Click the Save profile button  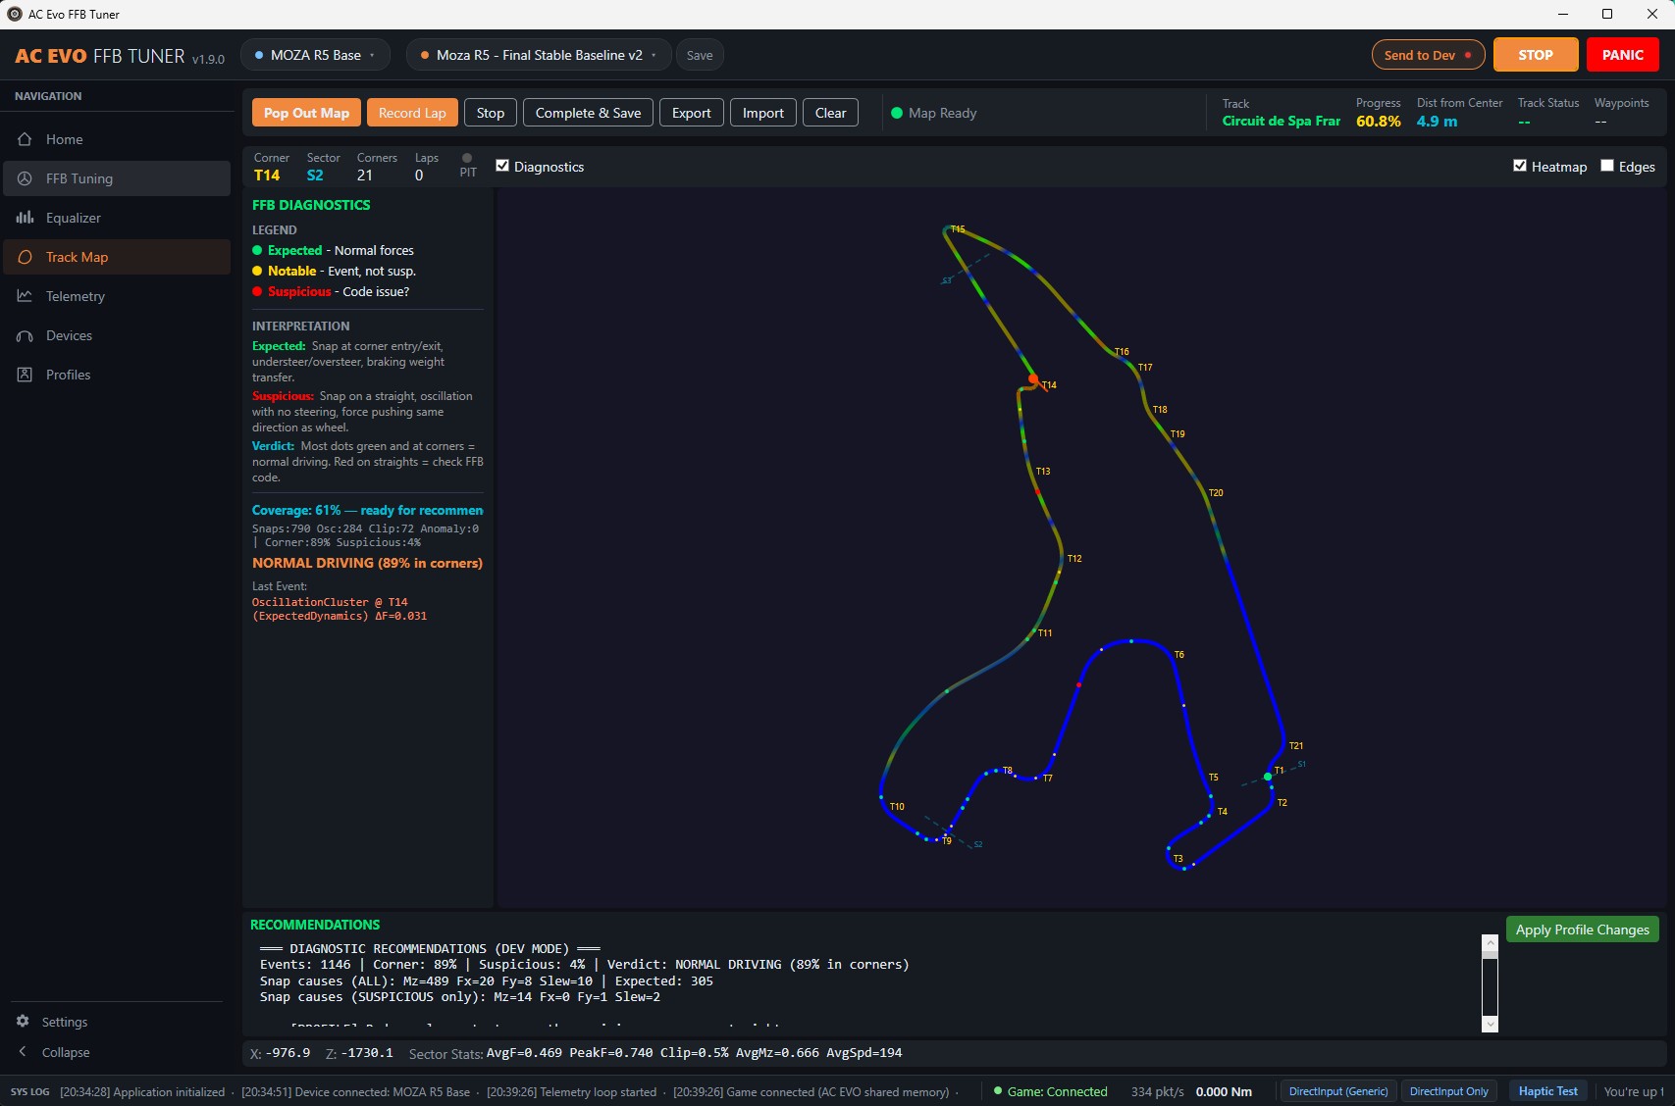[700, 55]
